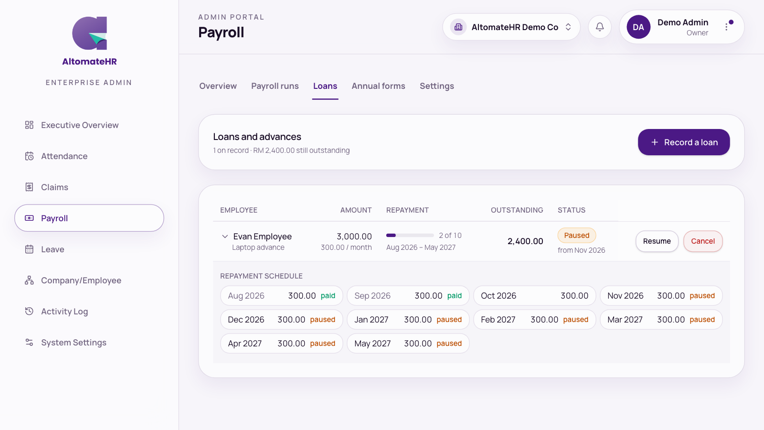
Task: Click the Apr 2027 paused installment
Action: [282, 344]
